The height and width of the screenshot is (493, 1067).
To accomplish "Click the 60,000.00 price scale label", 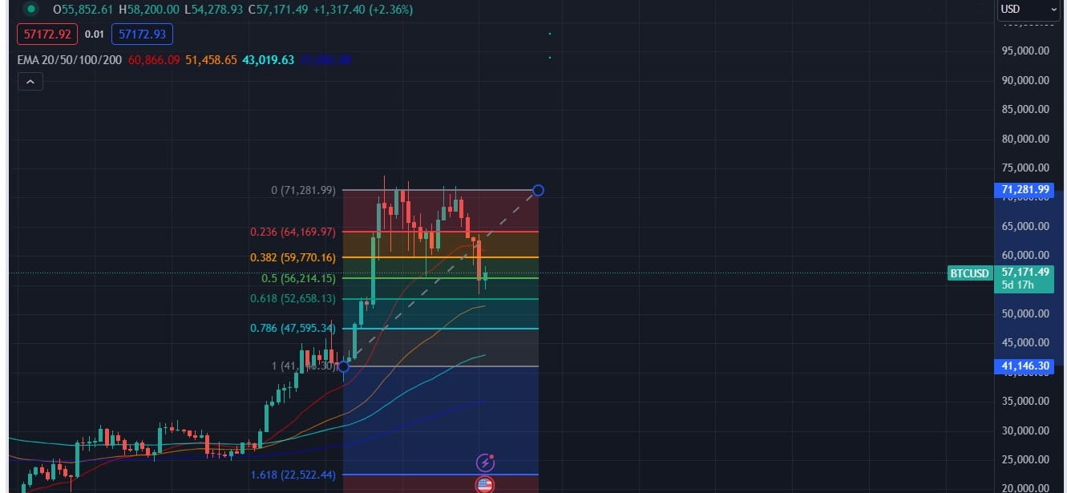I will click(x=1025, y=255).
